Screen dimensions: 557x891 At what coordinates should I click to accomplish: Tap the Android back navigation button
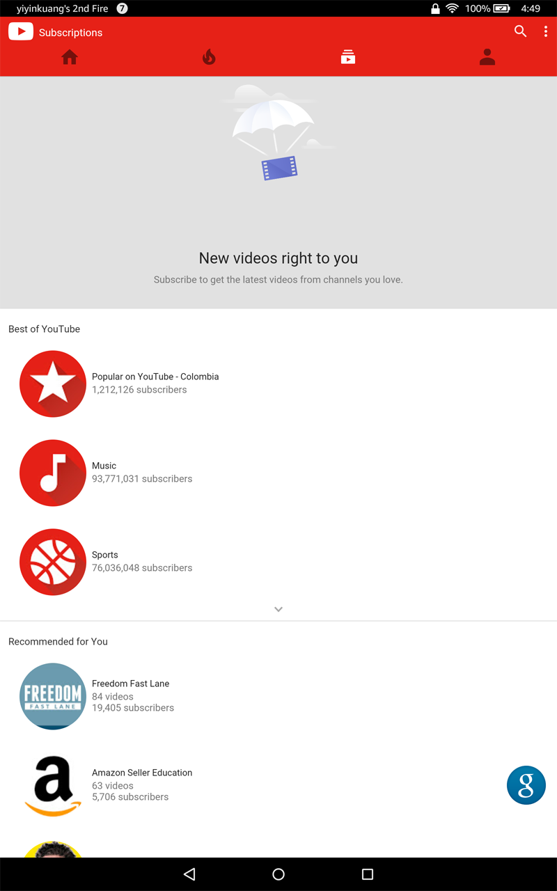coord(189,874)
